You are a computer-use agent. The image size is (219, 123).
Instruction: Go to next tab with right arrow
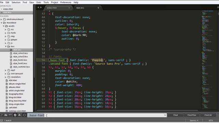(x=41, y=8)
